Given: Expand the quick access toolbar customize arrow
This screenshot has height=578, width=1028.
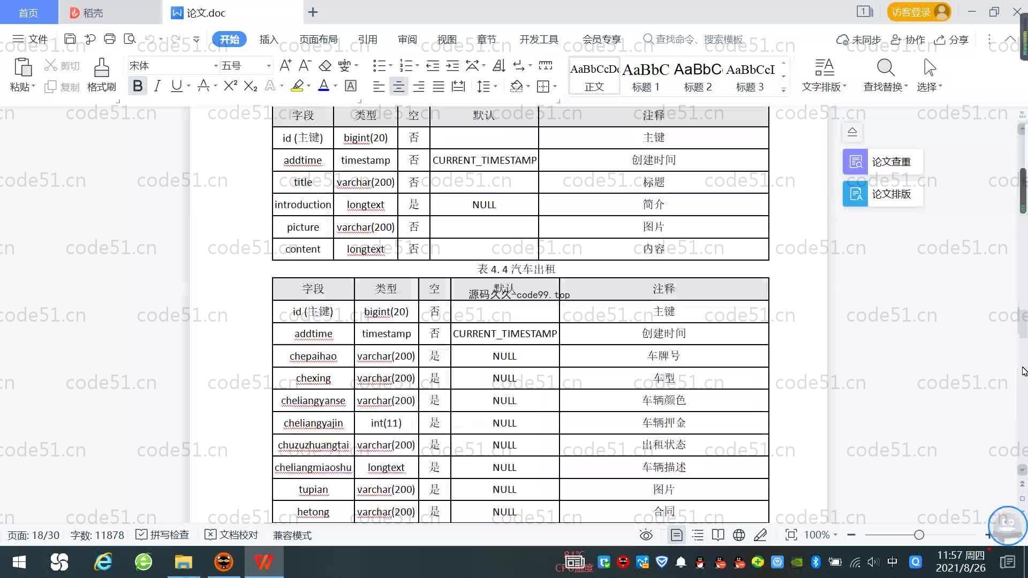Looking at the screenshot, I should point(196,40).
